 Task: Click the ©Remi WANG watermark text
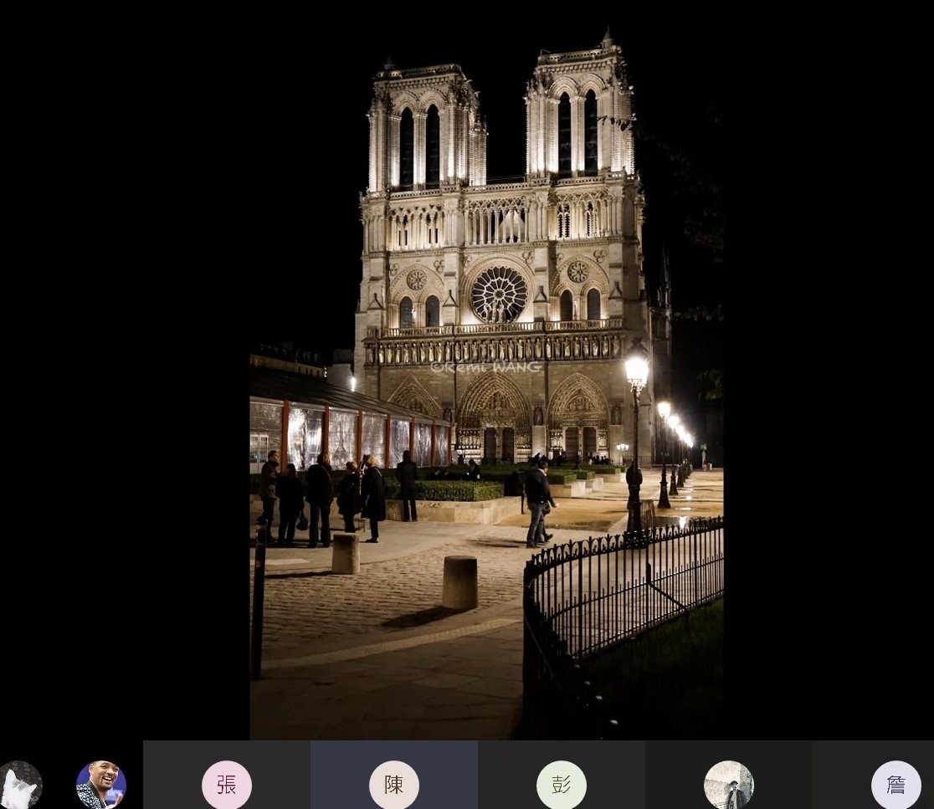point(486,366)
